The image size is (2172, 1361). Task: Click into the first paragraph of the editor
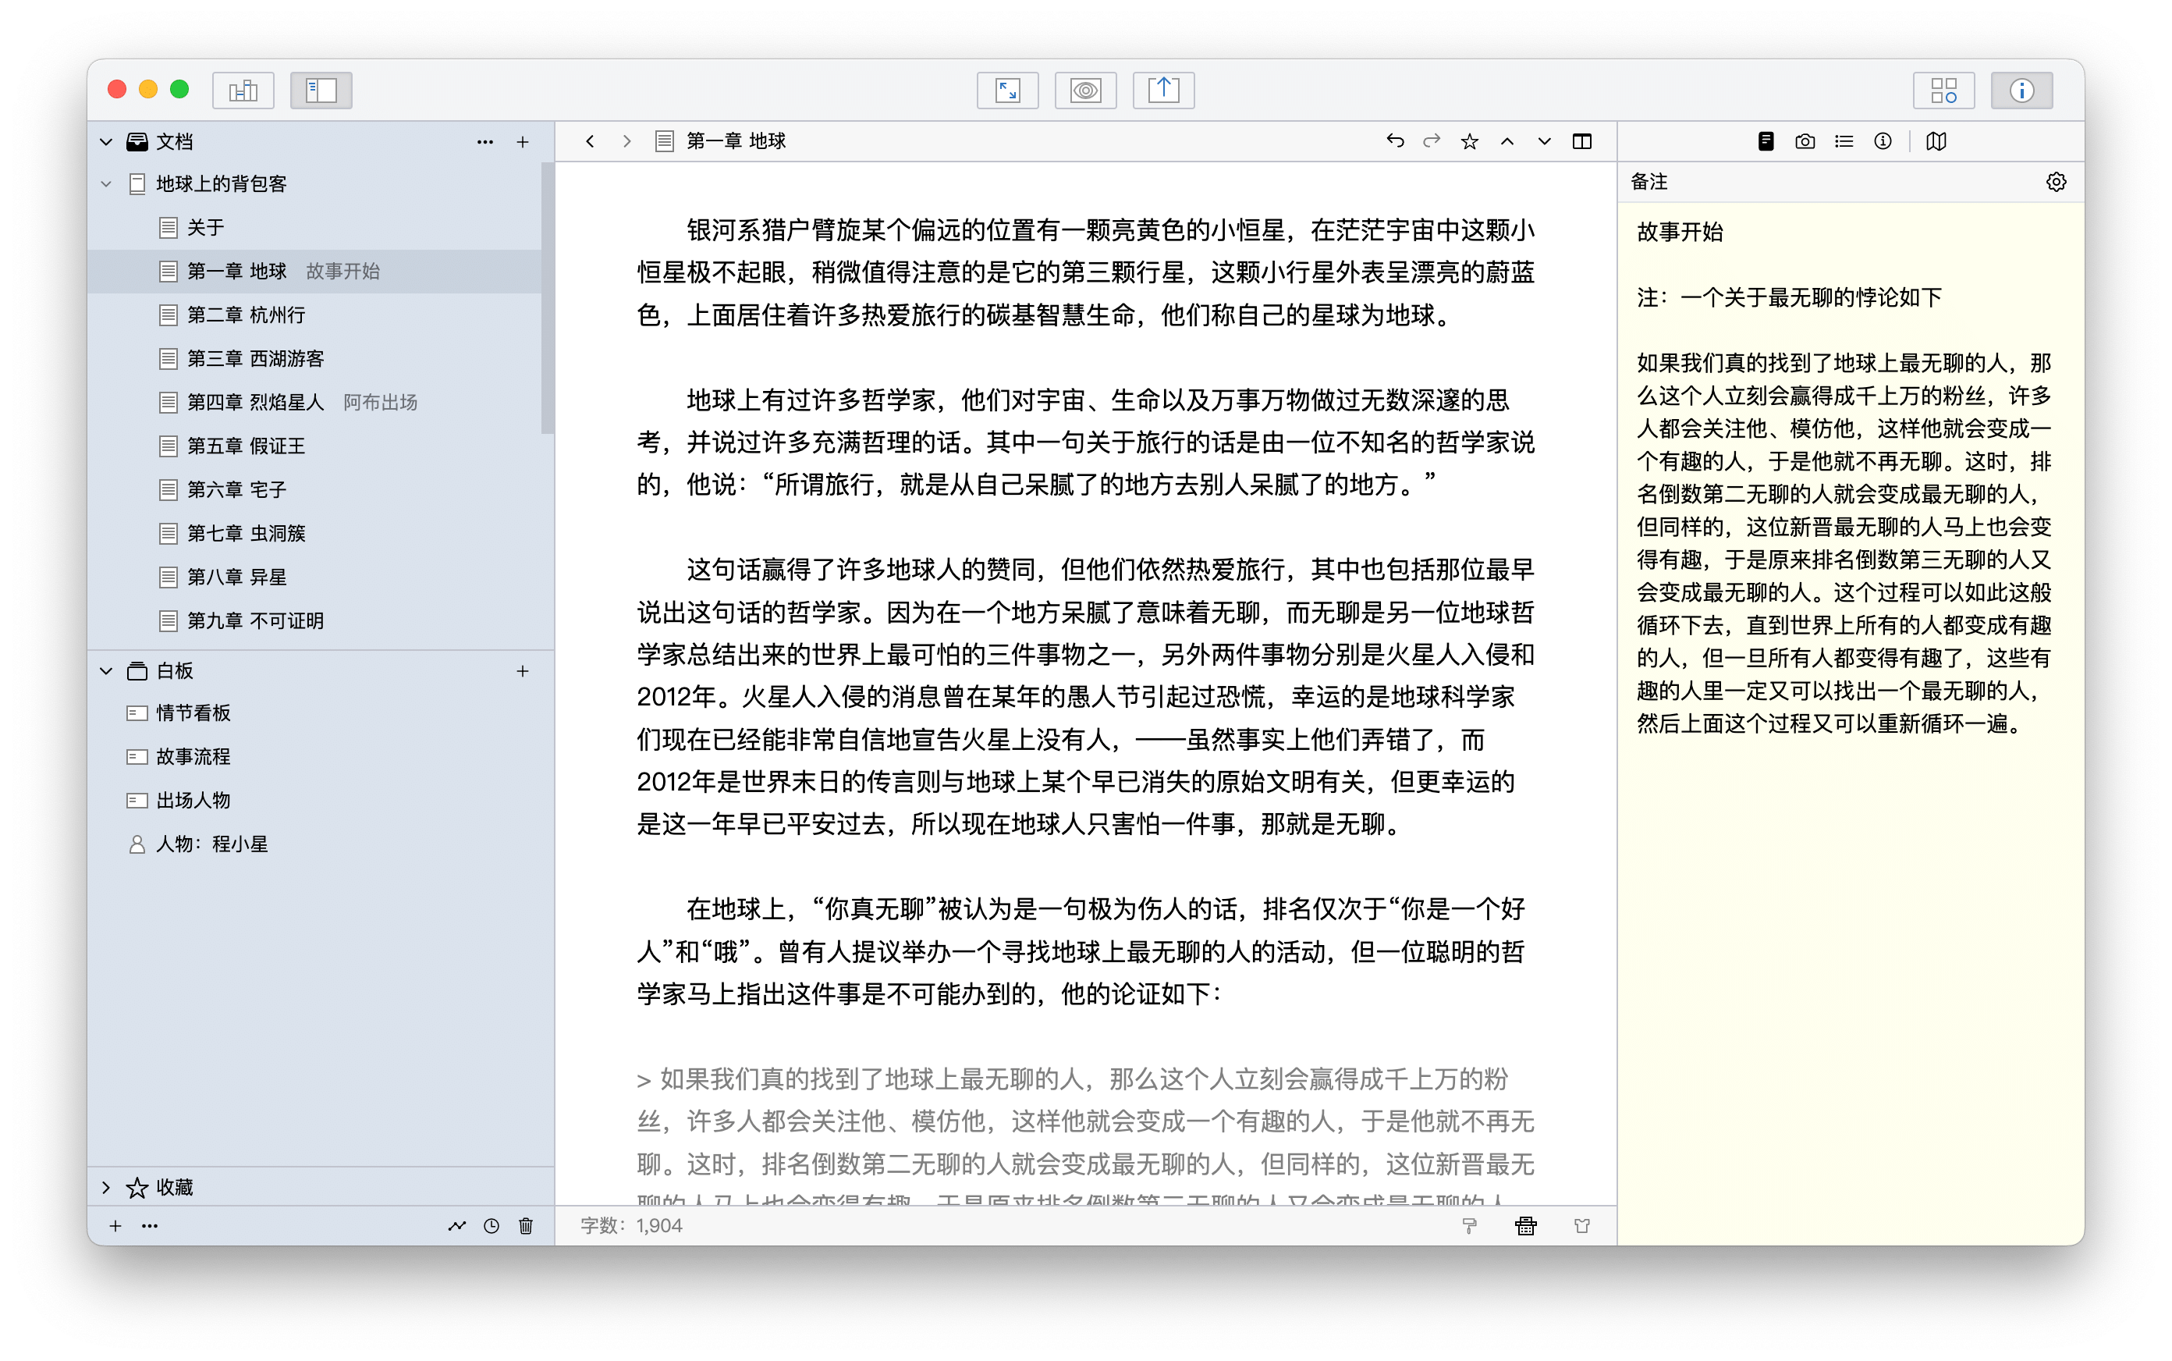tap(1085, 272)
